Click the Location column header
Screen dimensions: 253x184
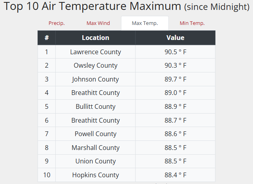click(x=95, y=38)
